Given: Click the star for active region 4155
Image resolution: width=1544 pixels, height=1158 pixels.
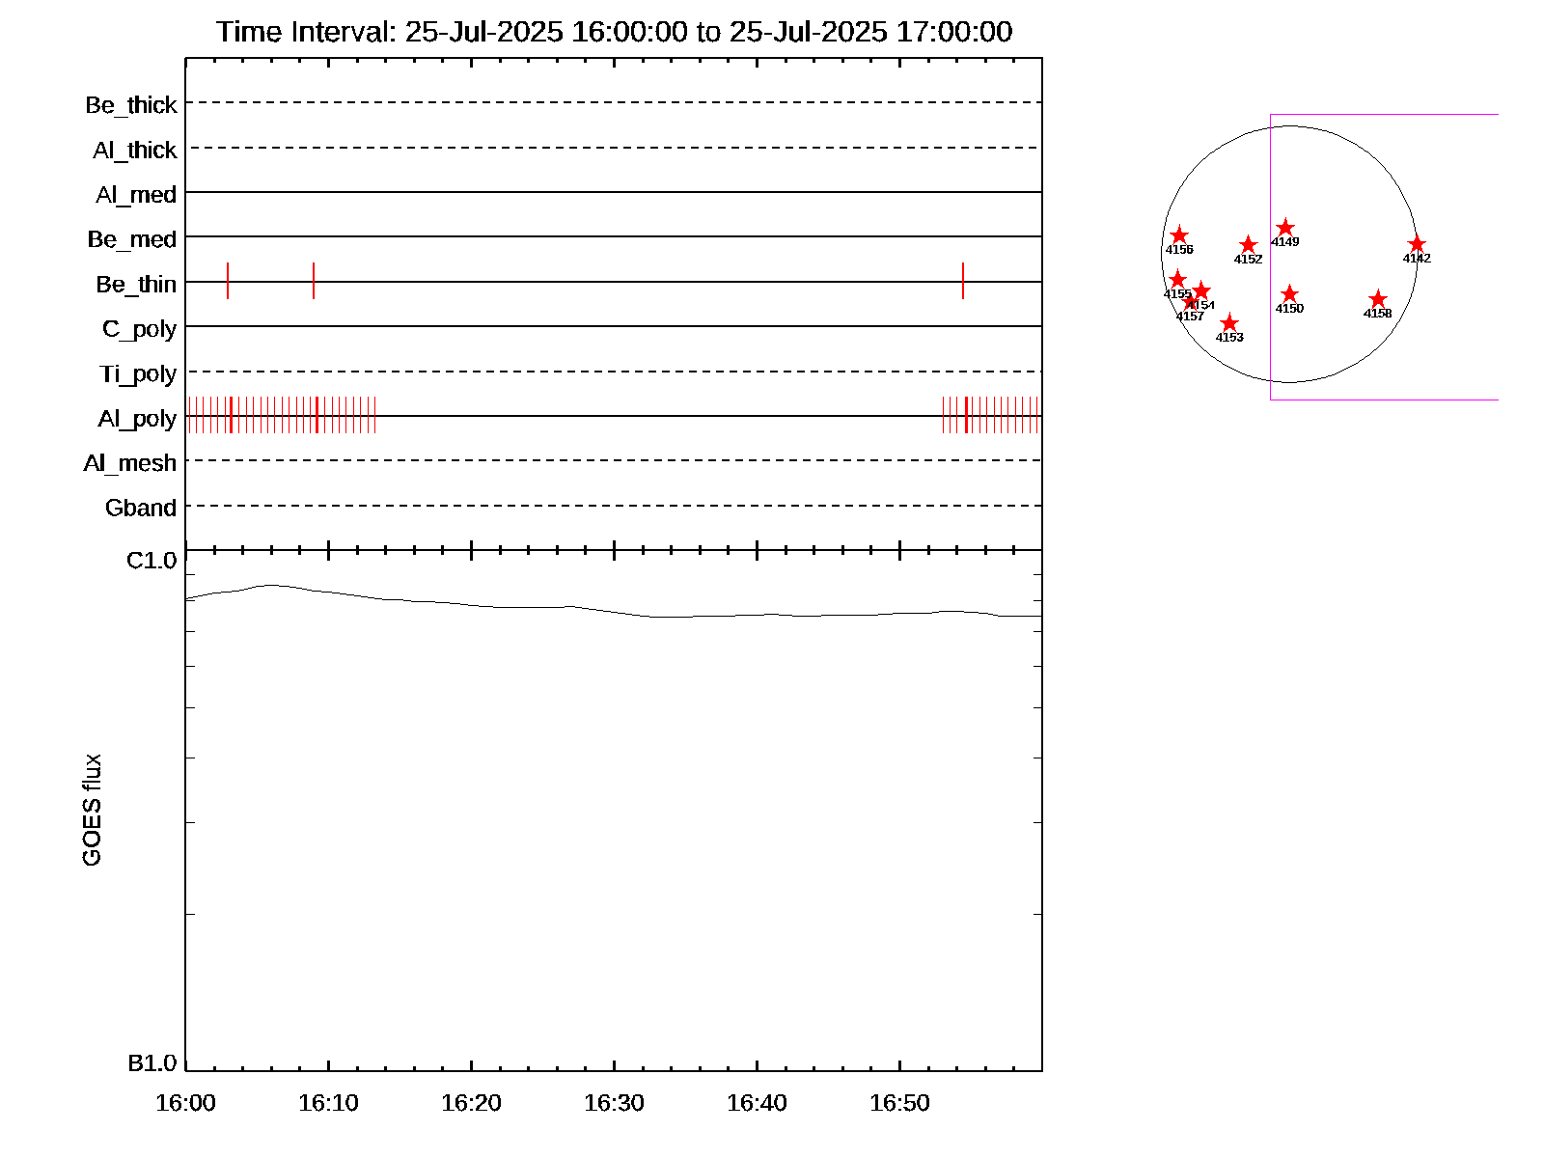Looking at the screenshot, I should (1176, 280).
